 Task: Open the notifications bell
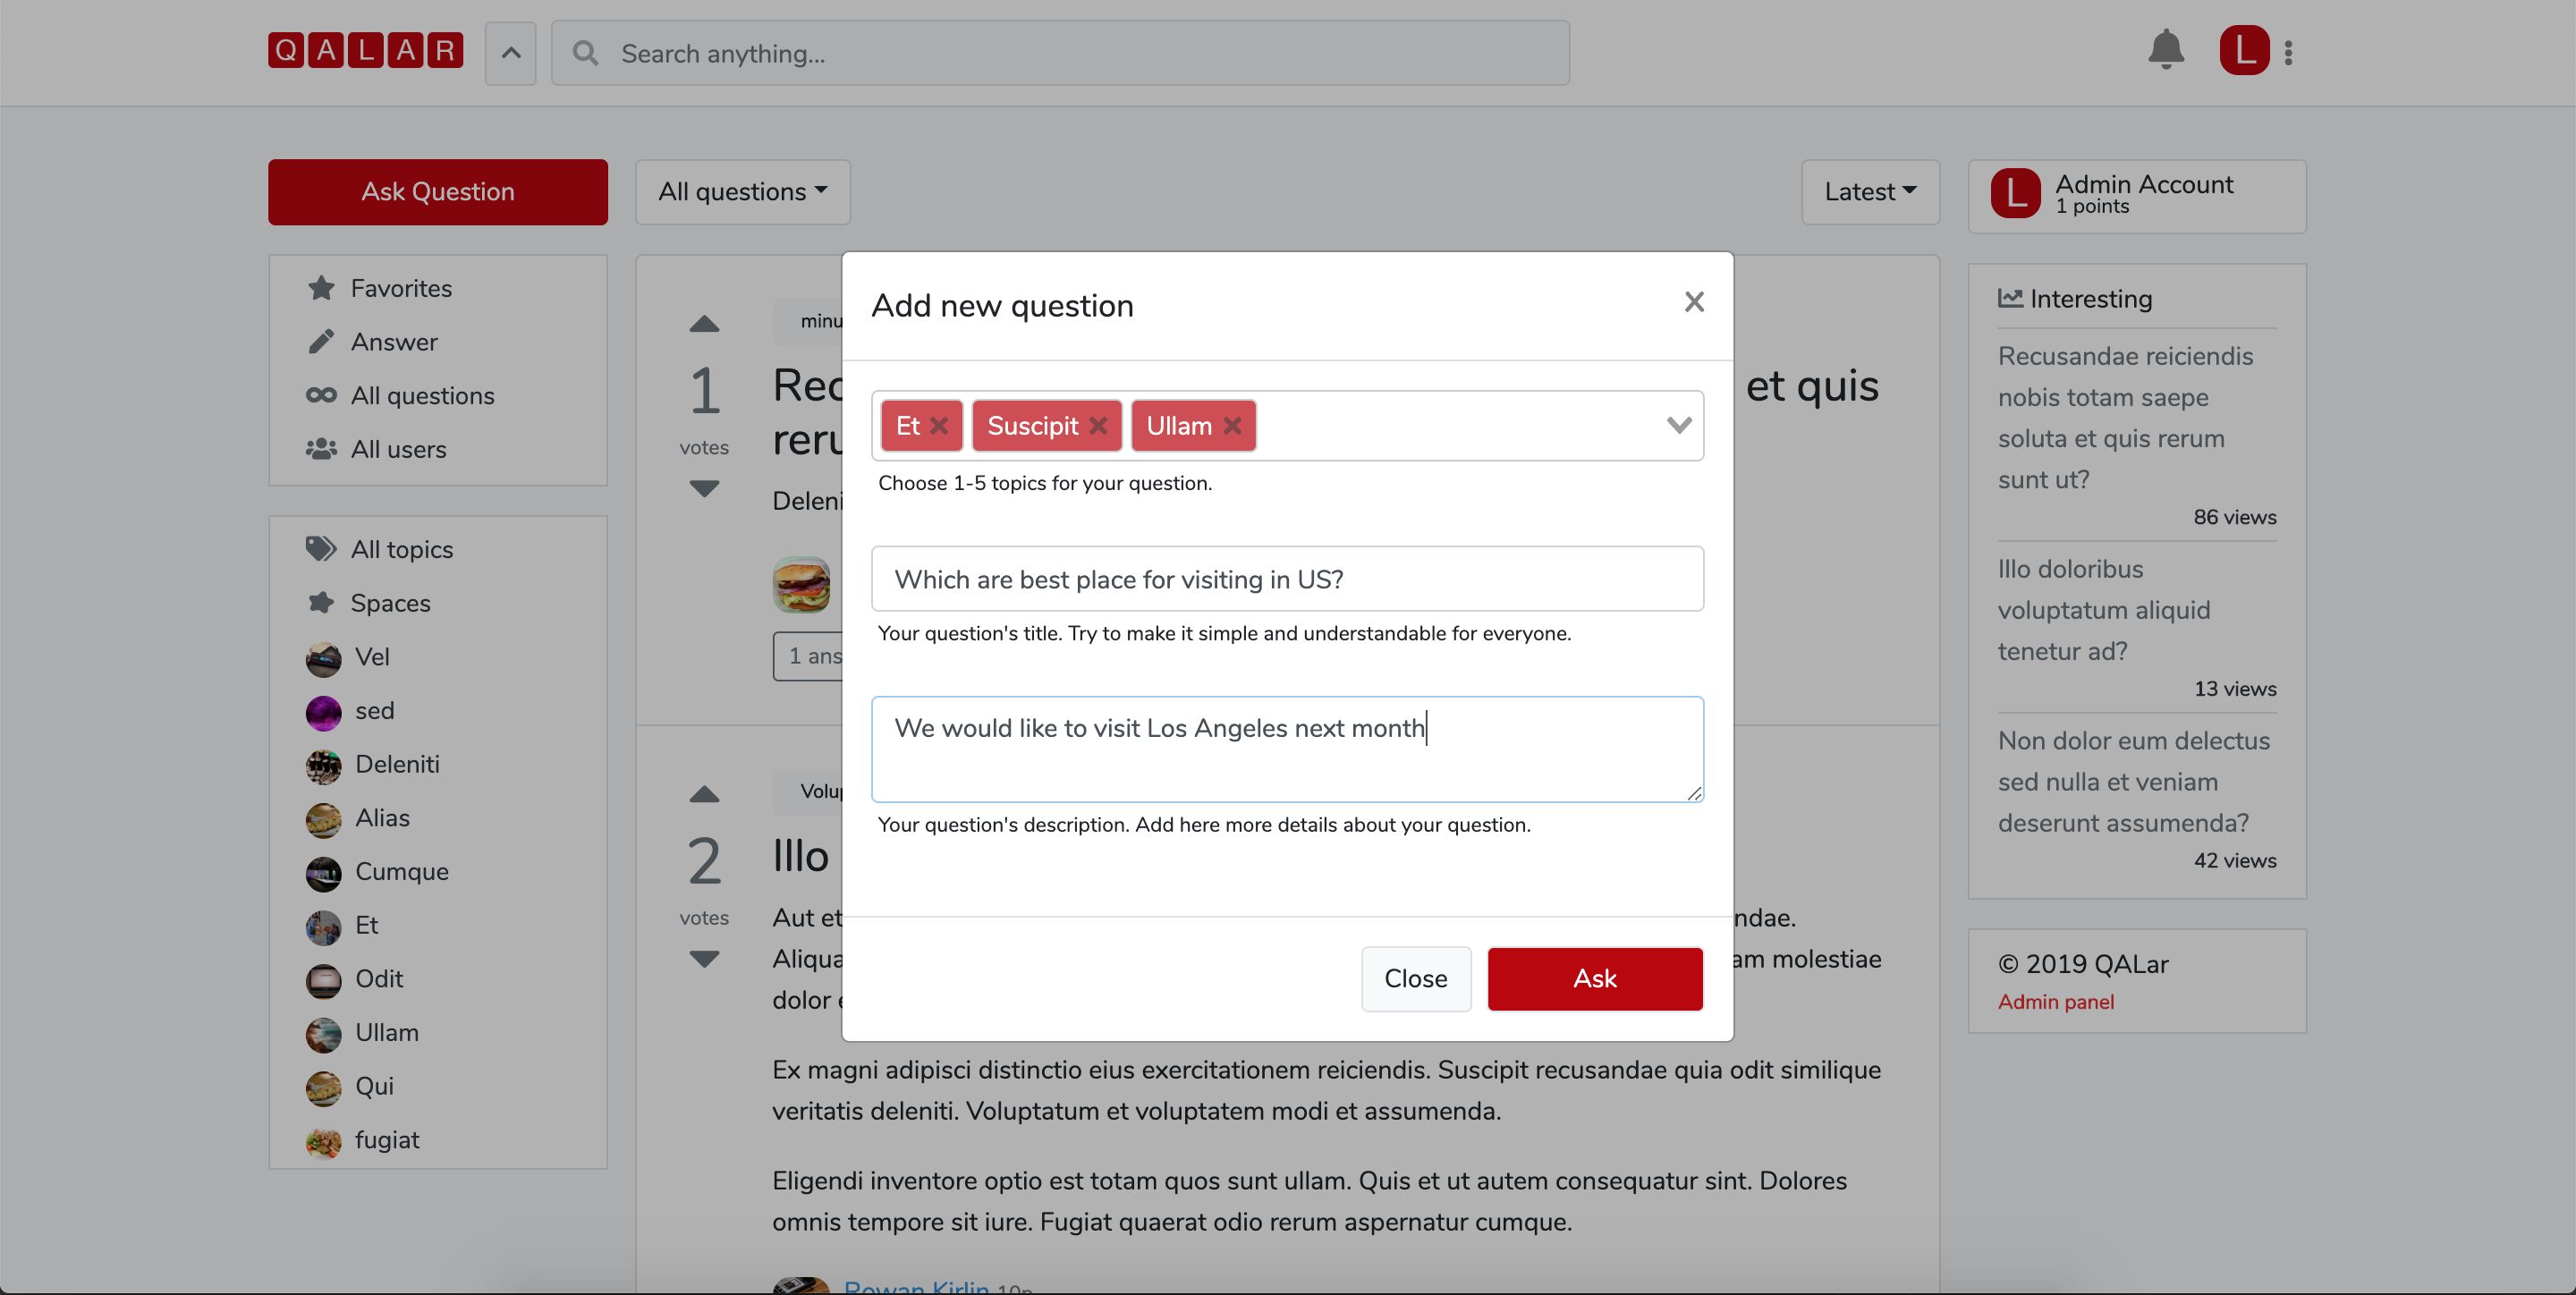[x=2165, y=50]
